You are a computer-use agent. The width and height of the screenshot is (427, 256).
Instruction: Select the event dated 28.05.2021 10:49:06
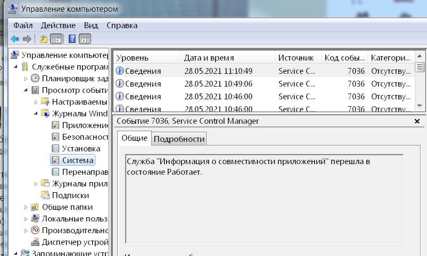pos(264,84)
